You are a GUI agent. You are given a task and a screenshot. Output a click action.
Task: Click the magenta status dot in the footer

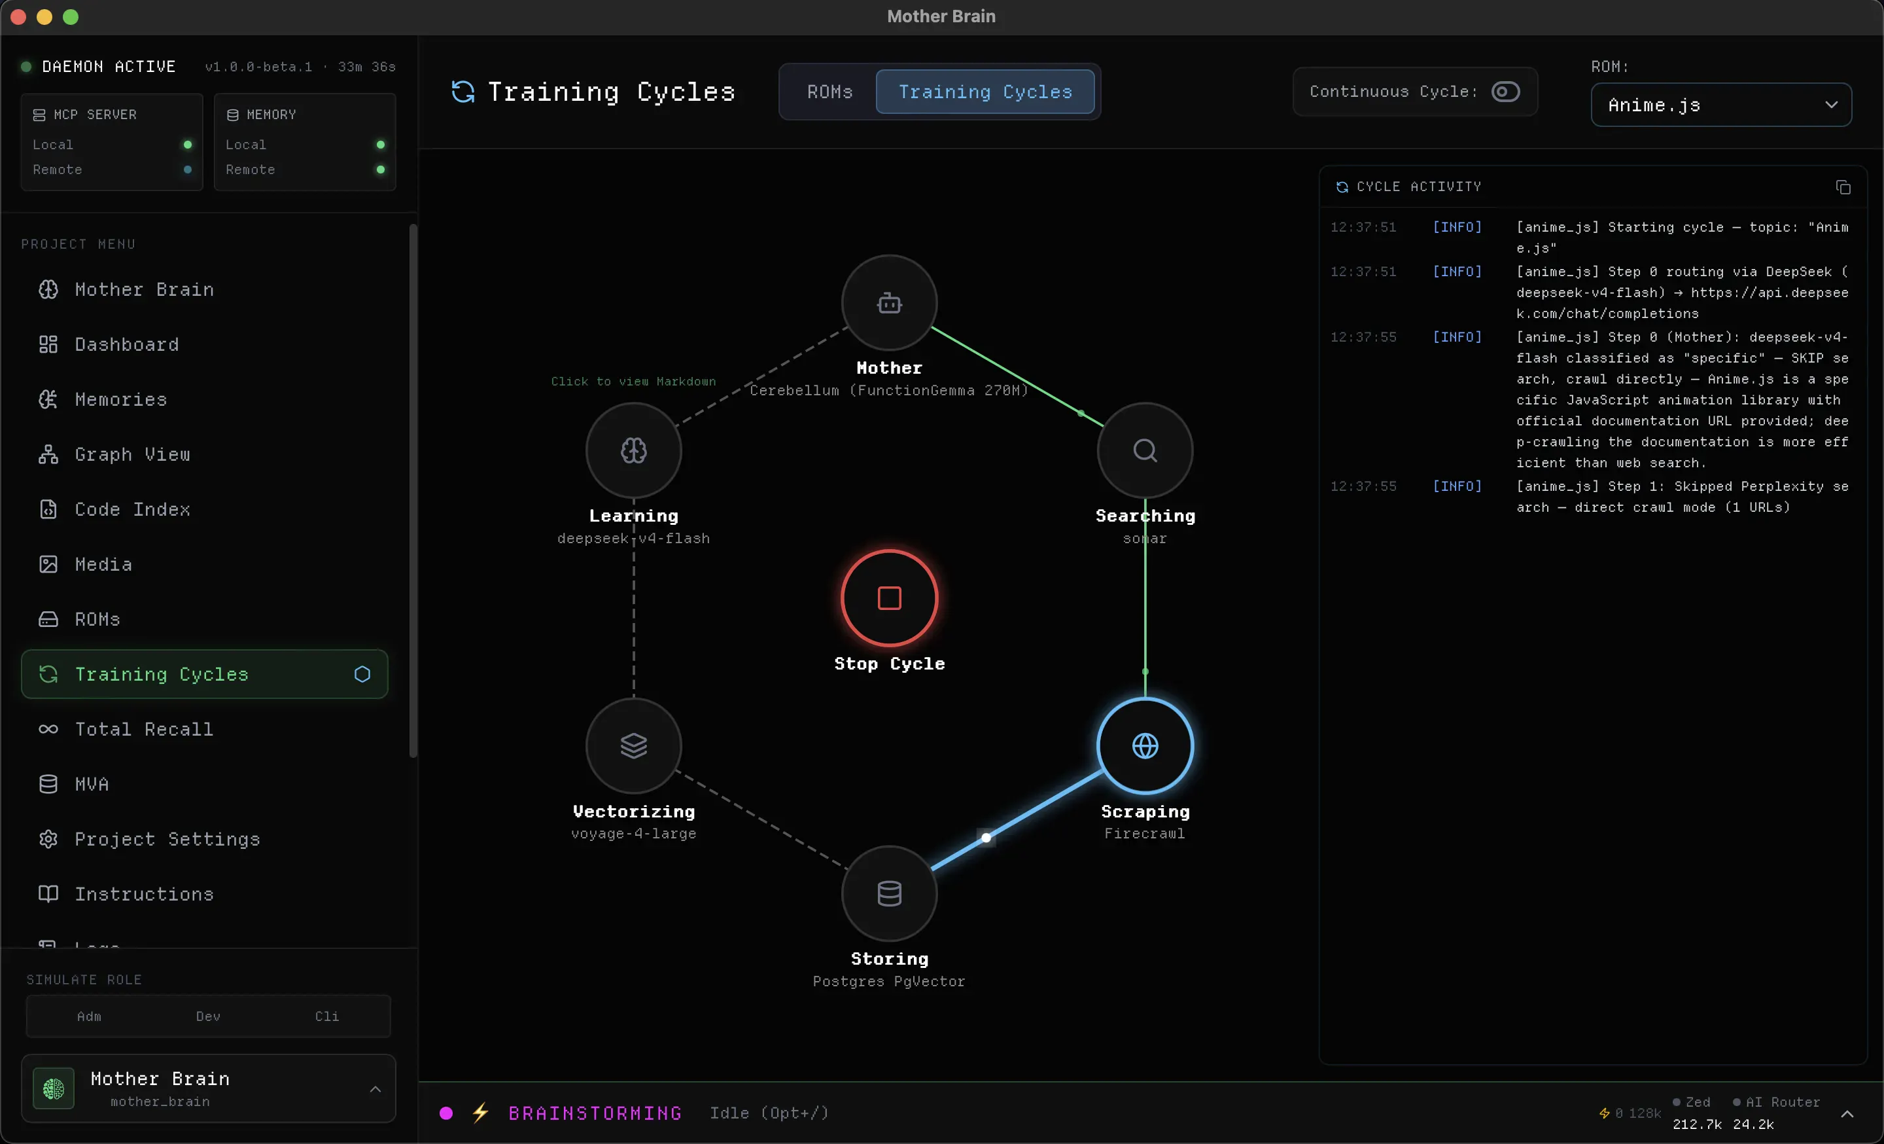447,1113
